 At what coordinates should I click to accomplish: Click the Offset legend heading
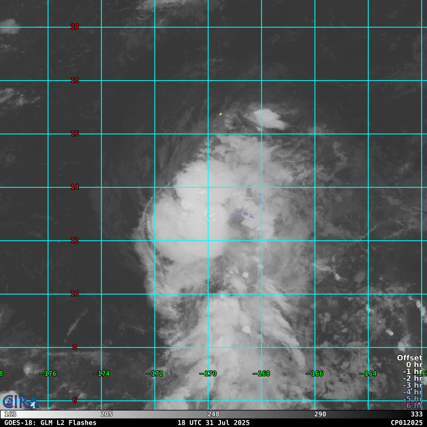(x=409, y=358)
